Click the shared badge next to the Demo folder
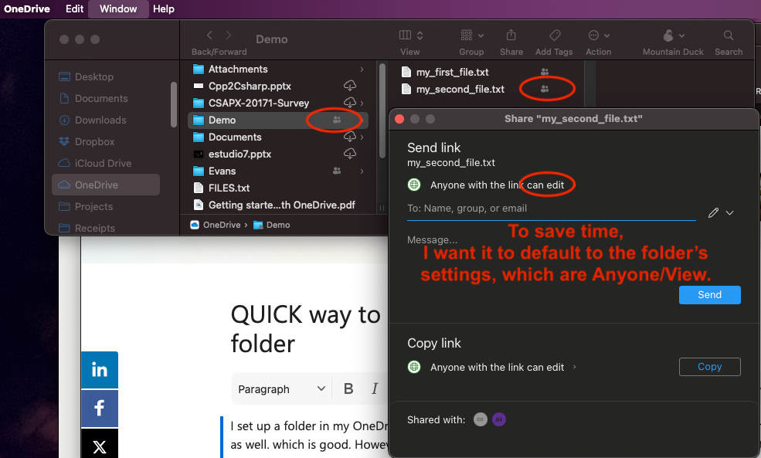 [335, 120]
